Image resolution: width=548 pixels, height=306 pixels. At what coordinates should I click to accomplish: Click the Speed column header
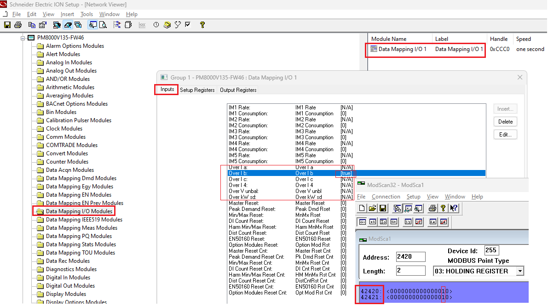523,39
